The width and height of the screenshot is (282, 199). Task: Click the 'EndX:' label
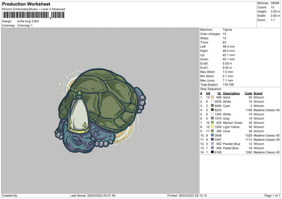click(x=204, y=63)
